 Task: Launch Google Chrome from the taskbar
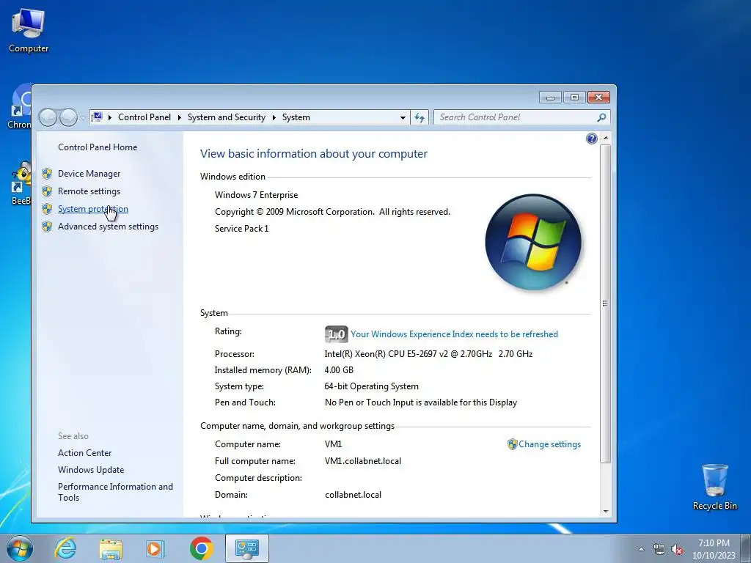[201, 548]
